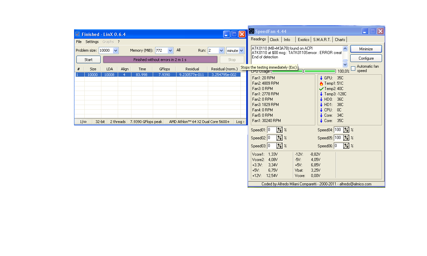
Task: Click the flame icon next to Temp1
Action: pyautogui.click(x=321, y=83)
